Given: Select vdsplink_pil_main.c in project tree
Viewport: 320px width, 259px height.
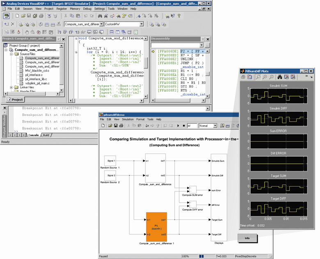Looking at the screenshot, I should pos(37,83).
